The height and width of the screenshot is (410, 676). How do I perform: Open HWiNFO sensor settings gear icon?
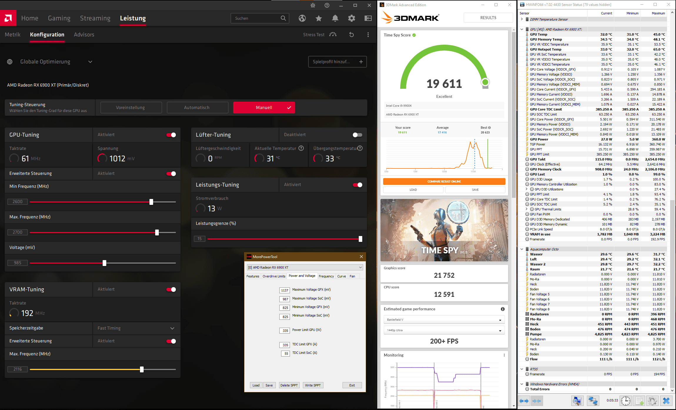coord(652,401)
